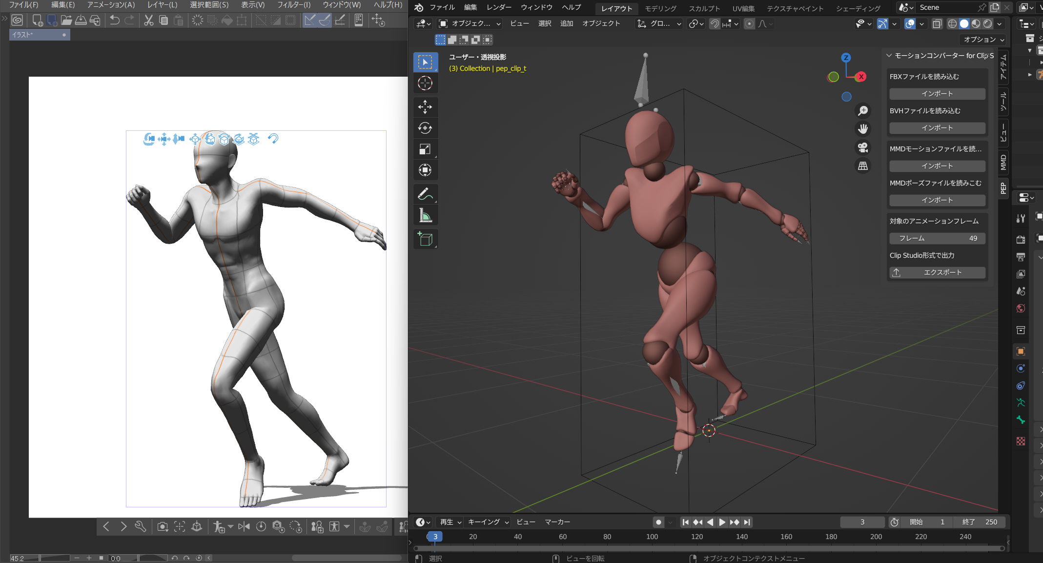
Task: Click the cut scissors icon in Clip Studio
Action: pos(148,20)
